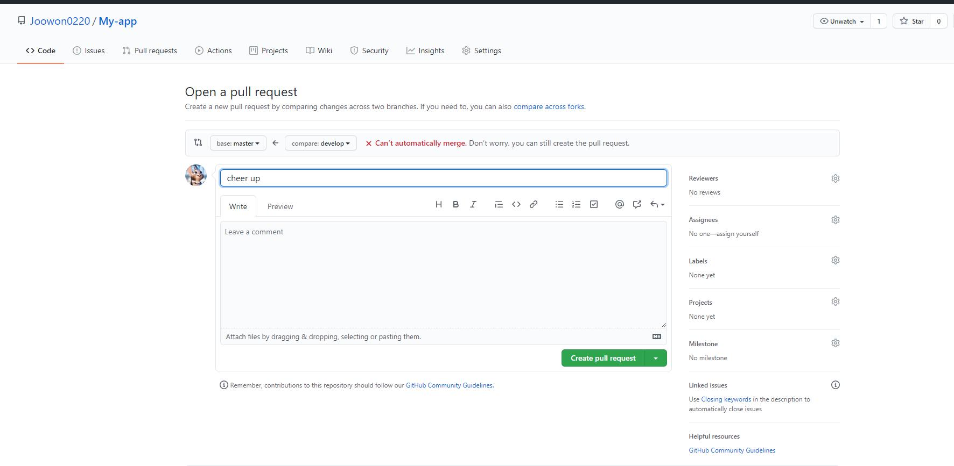The height and width of the screenshot is (466, 954).
Task: Switch to the Code tab
Action: pos(40,51)
